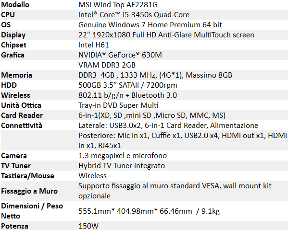Select the Intel H61 value
Screen dimensions: 288x230
click(x=94, y=45)
